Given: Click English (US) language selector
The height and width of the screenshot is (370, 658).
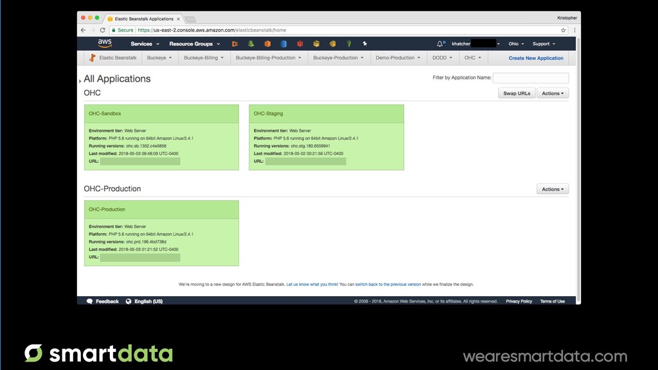Looking at the screenshot, I should click(x=148, y=301).
